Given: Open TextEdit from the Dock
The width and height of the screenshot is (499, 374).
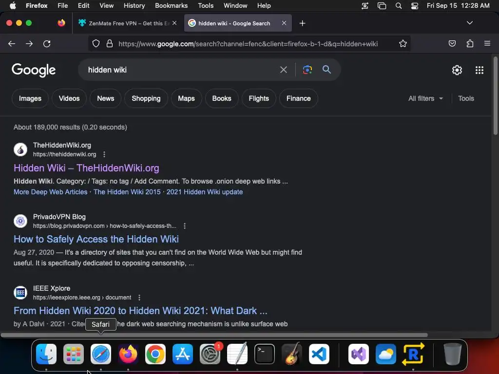Looking at the screenshot, I should click(x=237, y=354).
